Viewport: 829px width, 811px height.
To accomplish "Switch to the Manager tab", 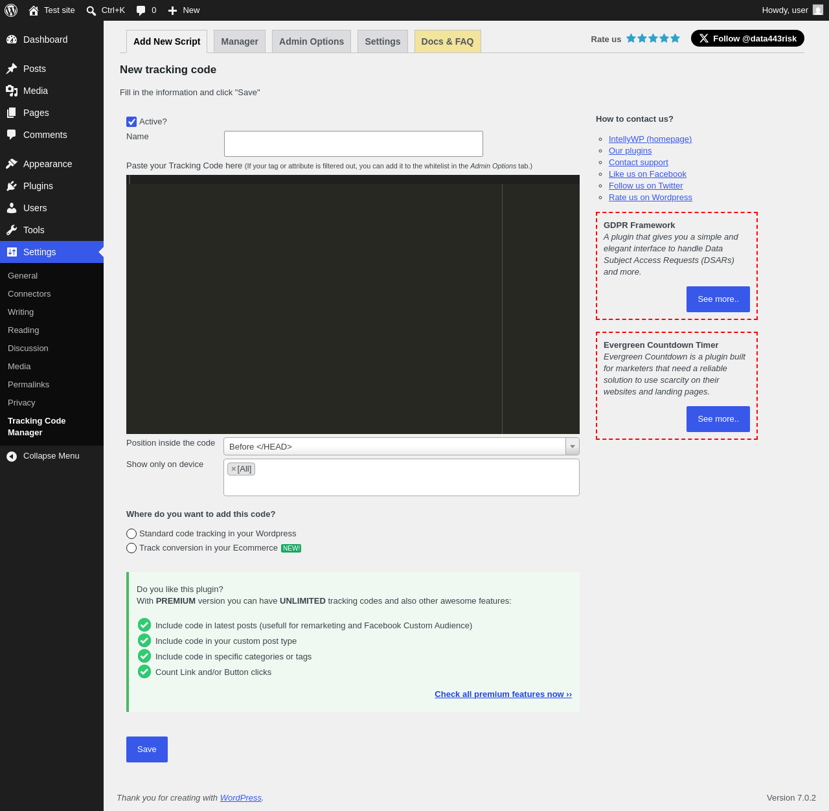I will pos(240,41).
